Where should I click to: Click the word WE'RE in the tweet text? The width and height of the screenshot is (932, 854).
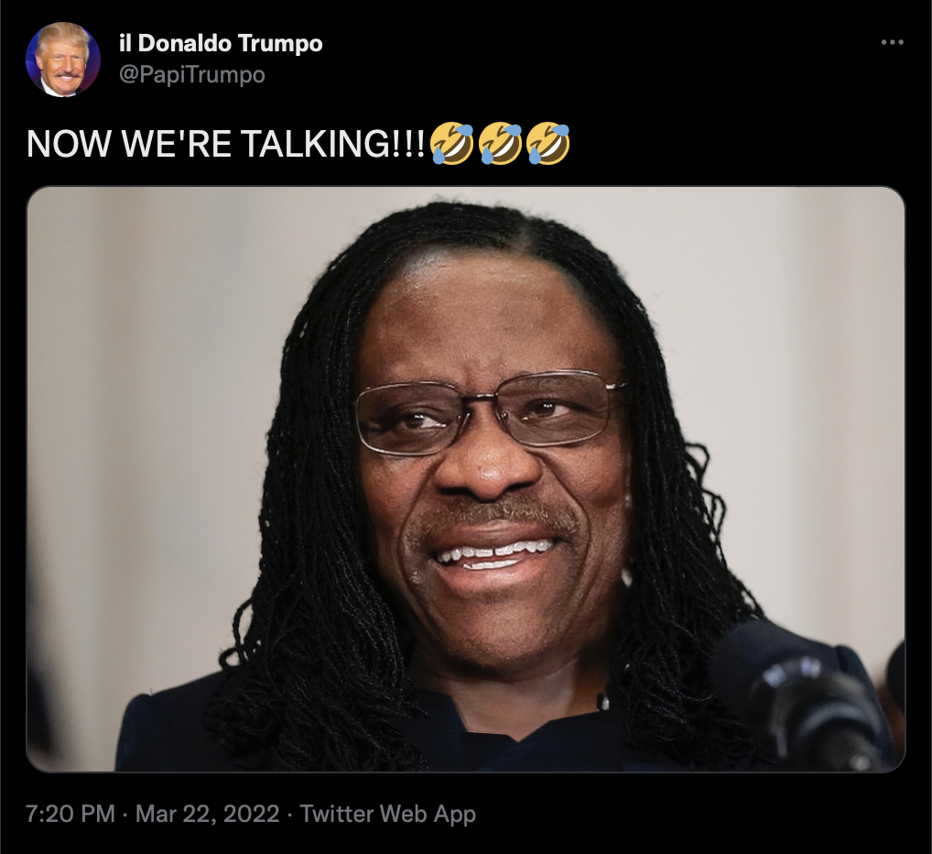(x=176, y=144)
